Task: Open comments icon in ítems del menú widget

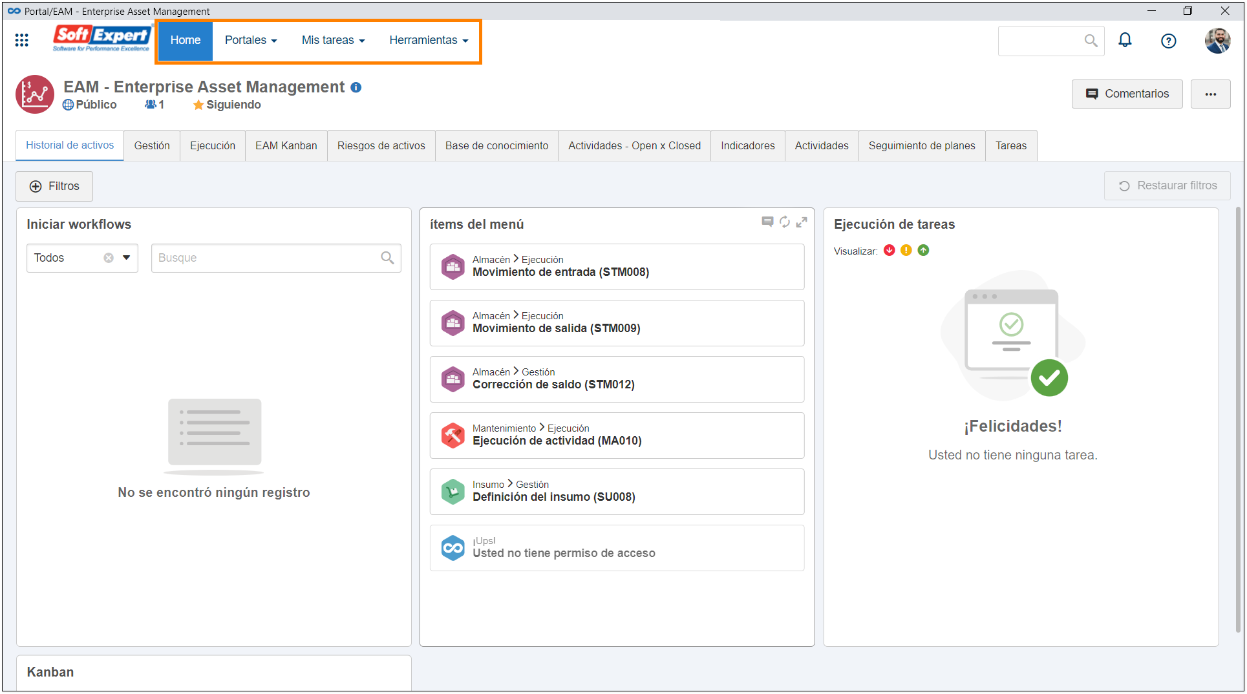Action: pyautogui.click(x=767, y=222)
